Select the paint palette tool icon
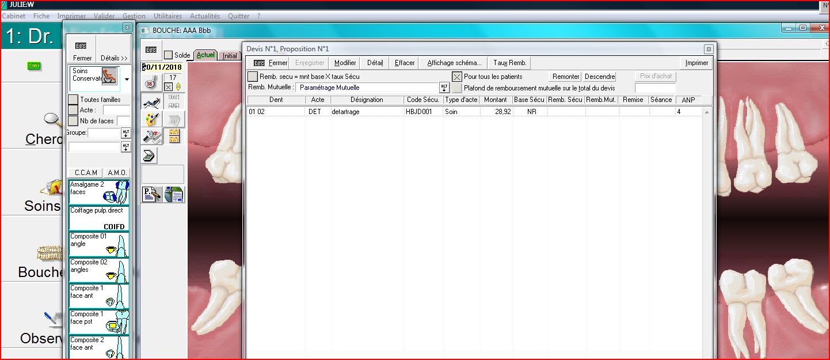Screen dimensions: 830x360 point(151,119)
